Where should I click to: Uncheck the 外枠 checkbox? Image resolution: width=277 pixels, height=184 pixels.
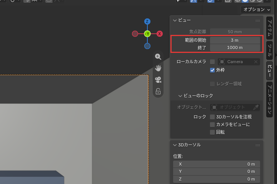pos(212,70)
